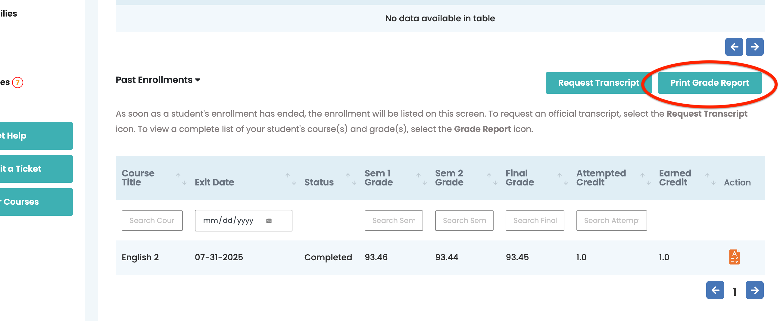The height and width of the screenshot is (321, 780).
Task: Sort table by Course Title column
Action: (x=138, y=178)
